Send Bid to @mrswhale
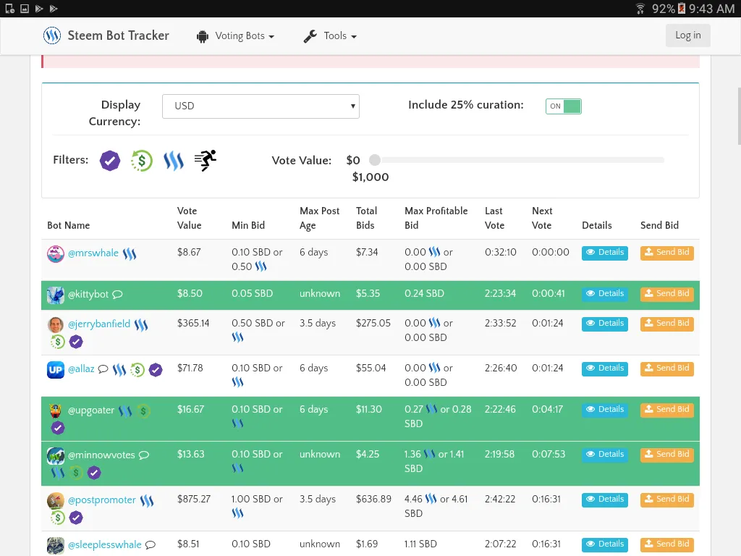Screen dimensions: 741x556 coord(666,253)
